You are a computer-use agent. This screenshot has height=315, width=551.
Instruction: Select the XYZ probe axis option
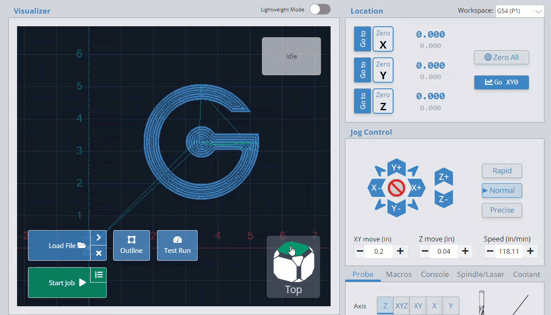click(x=401, y=306)
